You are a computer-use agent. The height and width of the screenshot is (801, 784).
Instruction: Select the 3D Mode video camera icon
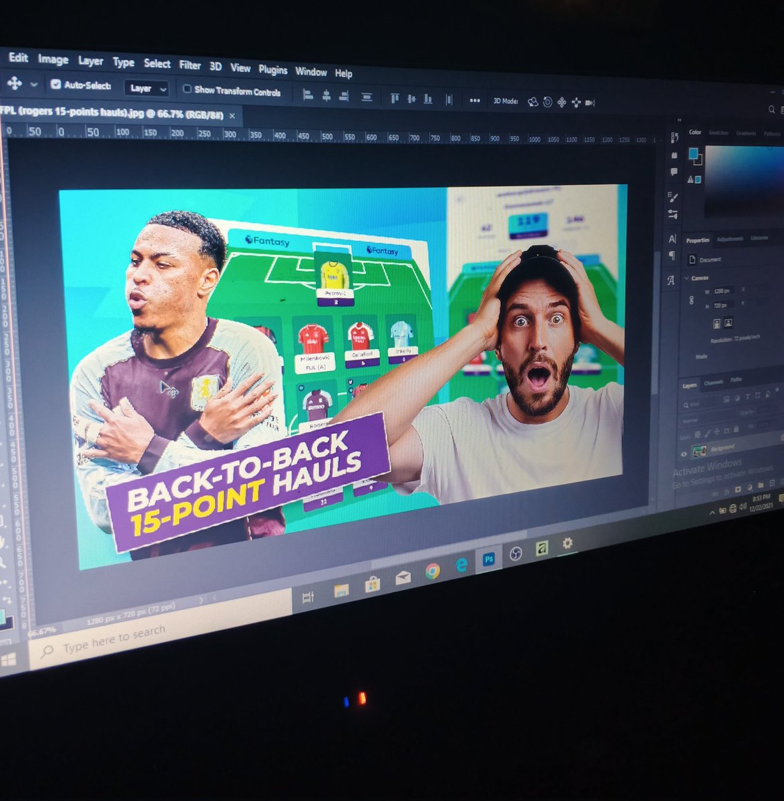590,103
